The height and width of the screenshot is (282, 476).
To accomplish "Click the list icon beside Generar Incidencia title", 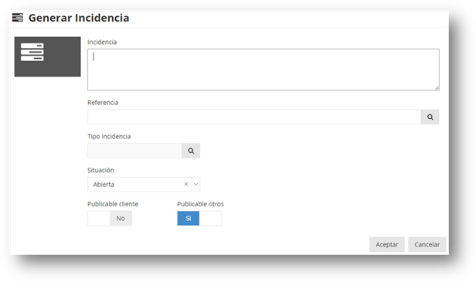I will [18, 18].
